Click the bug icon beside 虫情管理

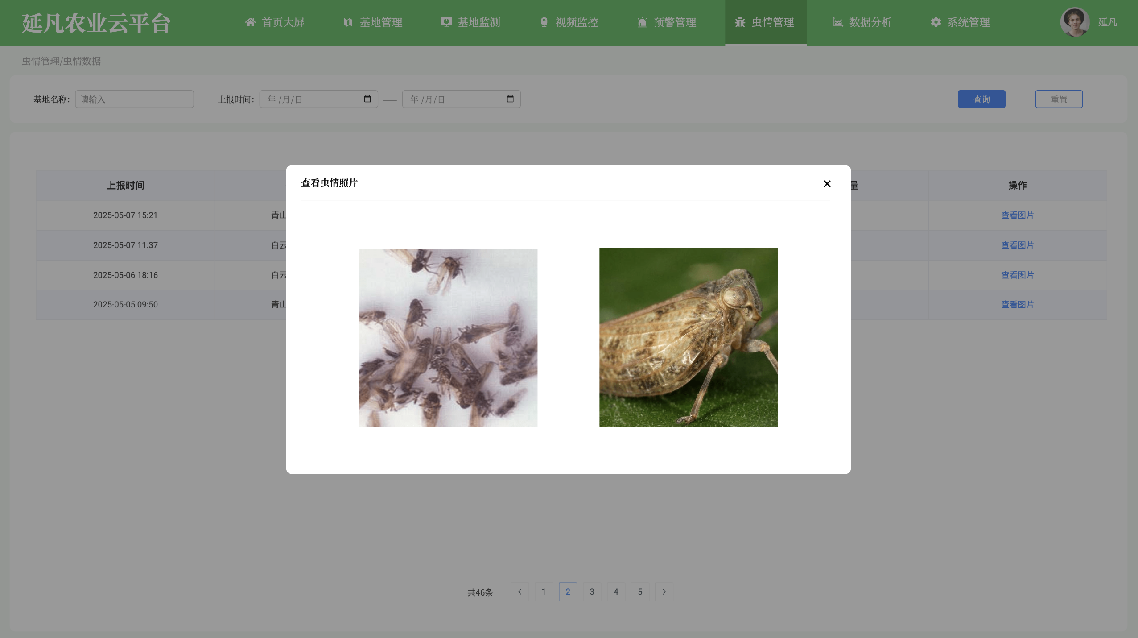[x=740, y=22]
